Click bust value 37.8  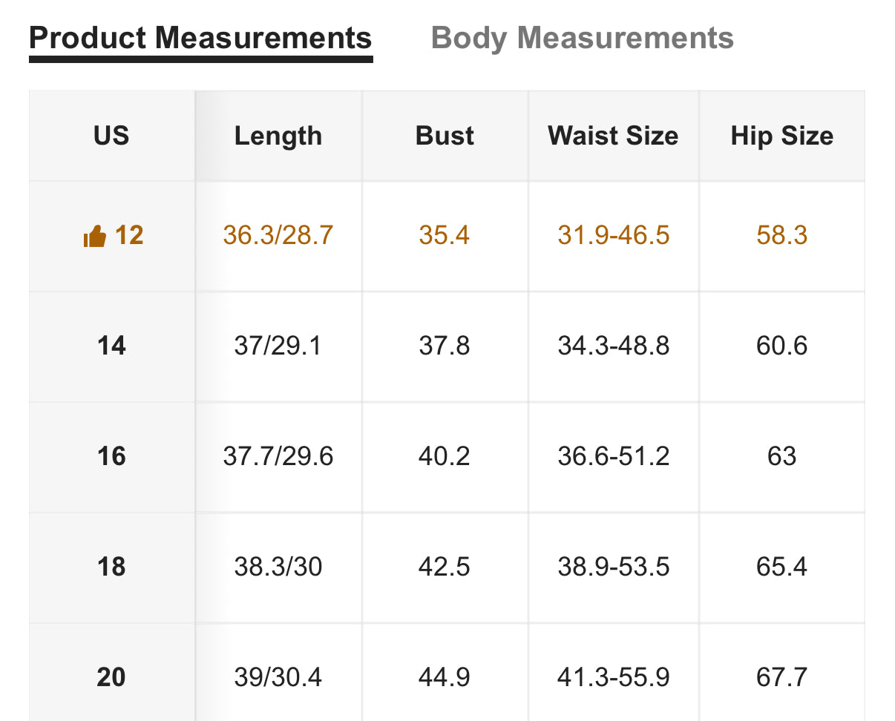[x=445, y=346]
